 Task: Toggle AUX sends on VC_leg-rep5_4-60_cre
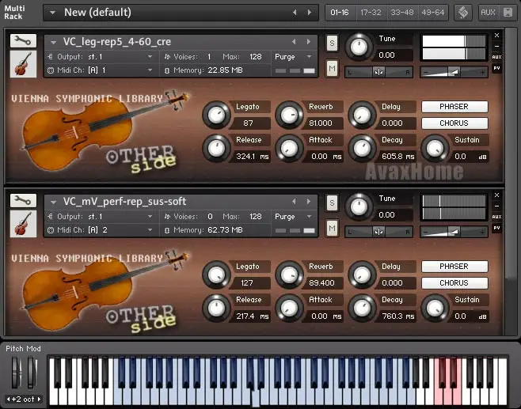point(496,57)
